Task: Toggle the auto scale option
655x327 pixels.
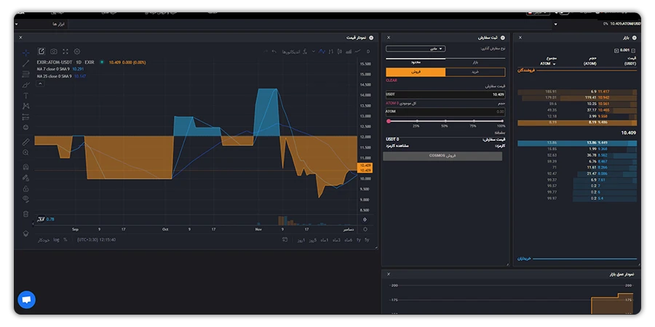Action: click(44, 240)
